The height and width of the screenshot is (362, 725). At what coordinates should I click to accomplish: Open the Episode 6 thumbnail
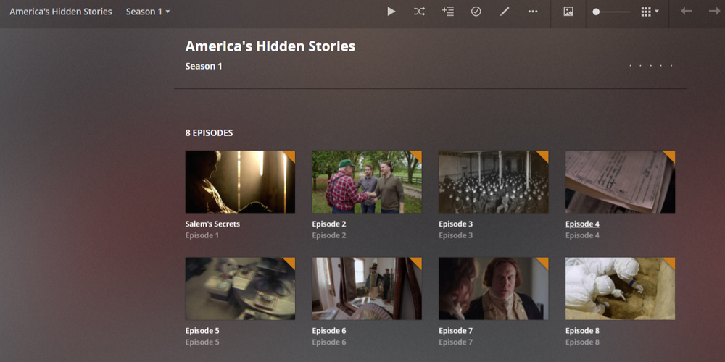367,289
